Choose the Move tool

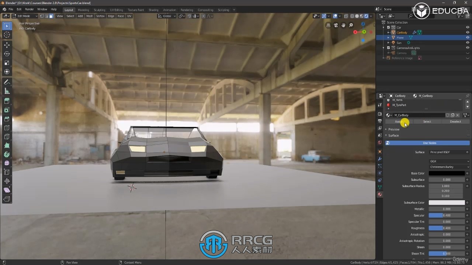click(7, 45)
